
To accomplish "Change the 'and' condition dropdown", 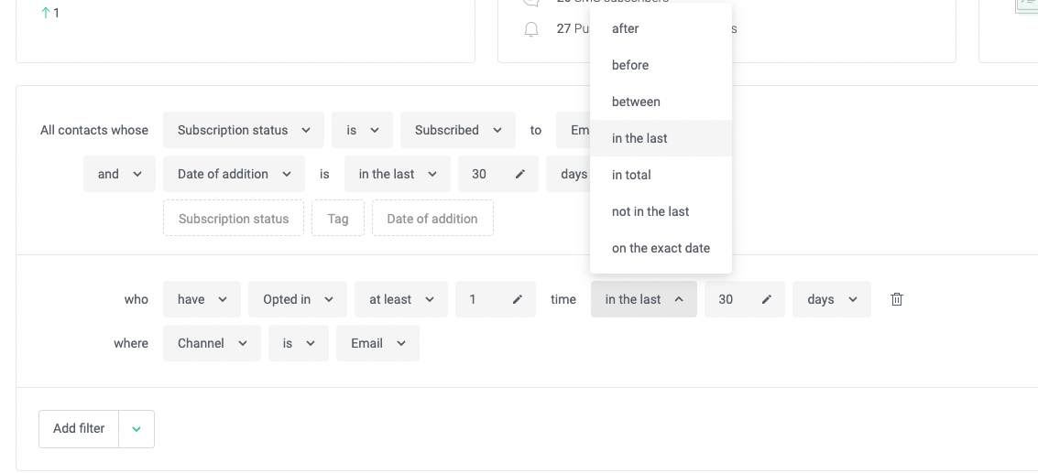I will coord(119,174).
